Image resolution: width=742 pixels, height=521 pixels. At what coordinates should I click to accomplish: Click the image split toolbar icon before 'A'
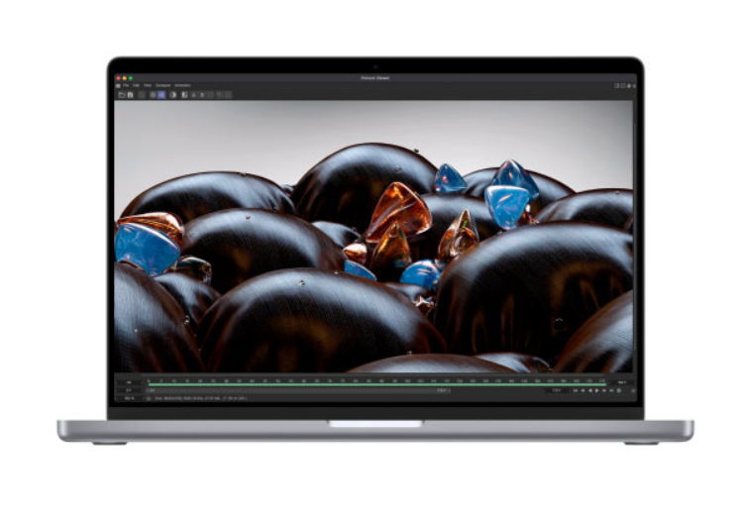[184, 94]
